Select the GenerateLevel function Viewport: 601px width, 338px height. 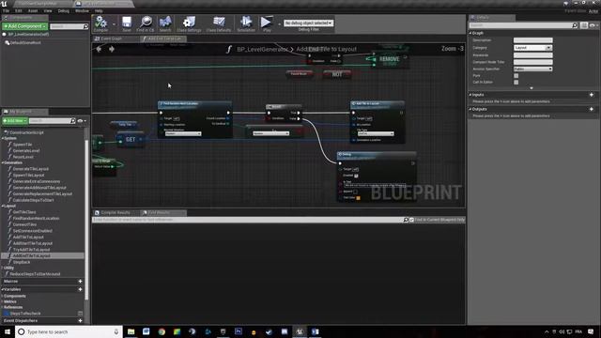tap(26, 150)
